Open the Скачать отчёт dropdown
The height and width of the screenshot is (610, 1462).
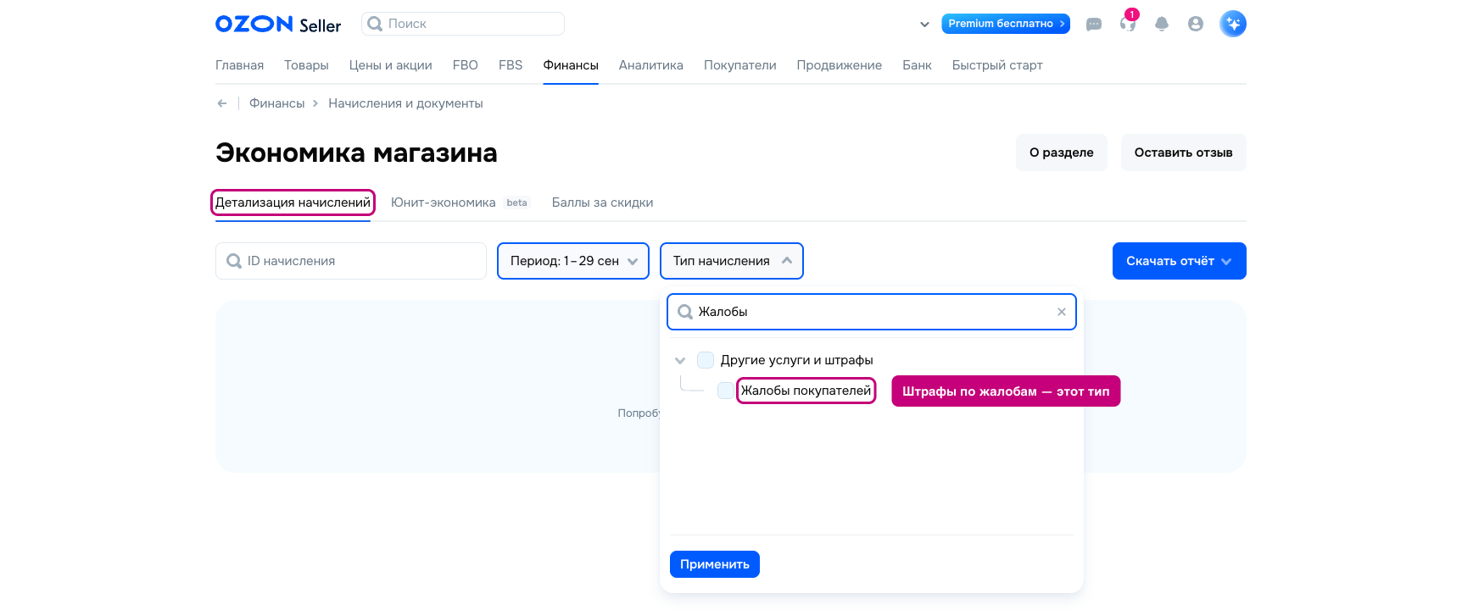(1180, 261)
